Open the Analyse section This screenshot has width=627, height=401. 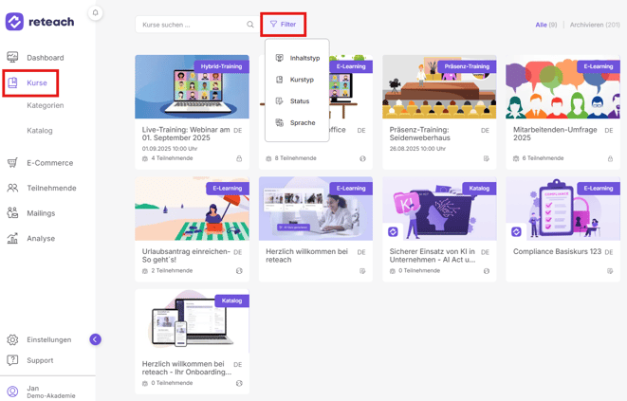(41, 239)
